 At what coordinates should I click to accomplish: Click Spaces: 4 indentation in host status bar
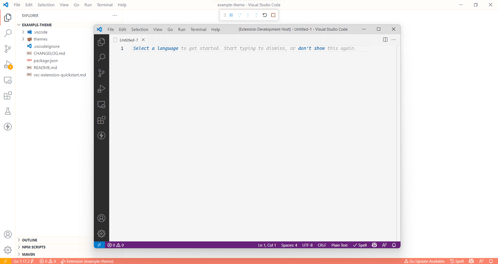pos(289,245)
